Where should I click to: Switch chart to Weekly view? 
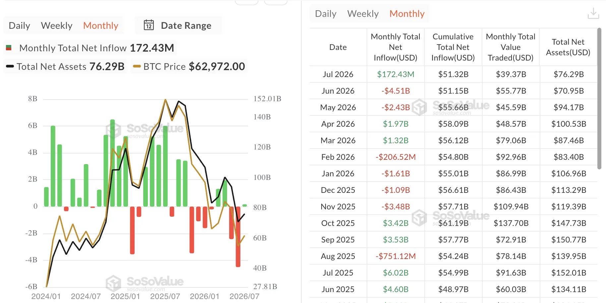(x=57, y=25)
